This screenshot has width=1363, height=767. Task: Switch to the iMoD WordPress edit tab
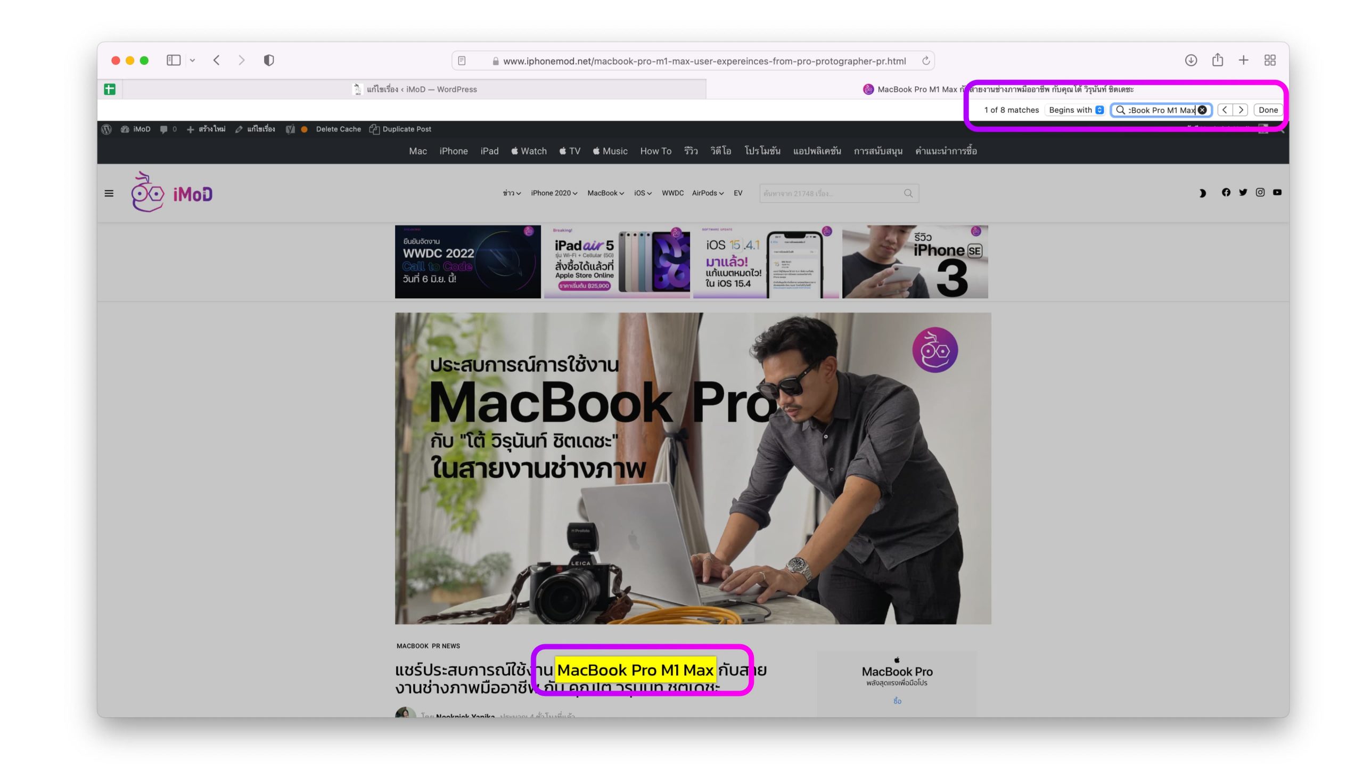point(415,89)
